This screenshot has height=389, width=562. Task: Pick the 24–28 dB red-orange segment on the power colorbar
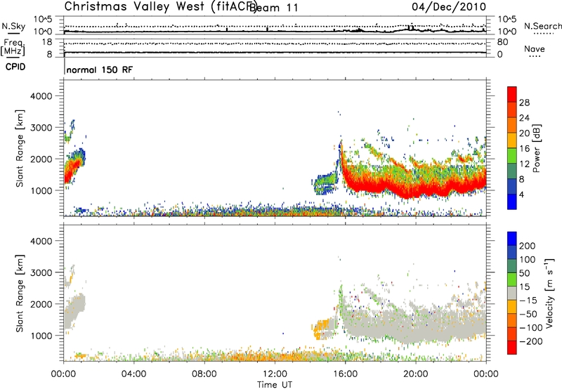[x=512, y=110]
